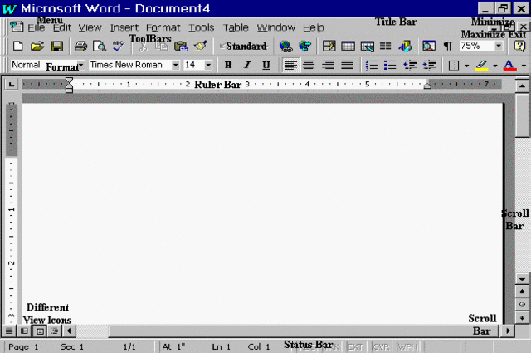Open the Table menu
The height and width of the screenshot is (353, 531).
236,27
